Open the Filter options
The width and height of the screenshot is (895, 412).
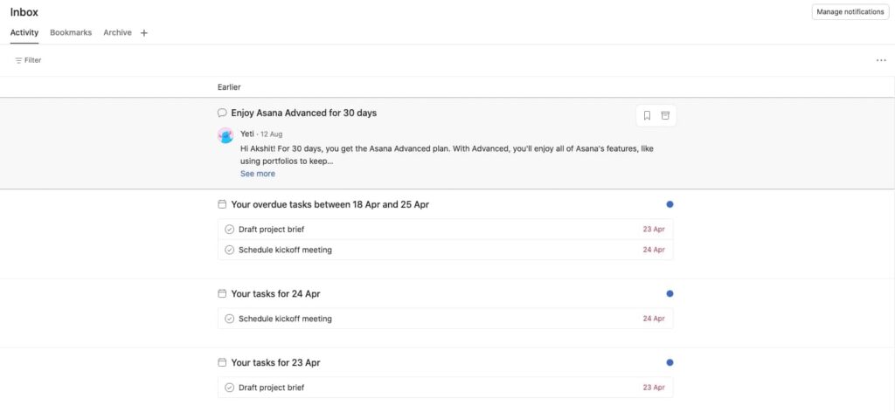coord(28,60)
